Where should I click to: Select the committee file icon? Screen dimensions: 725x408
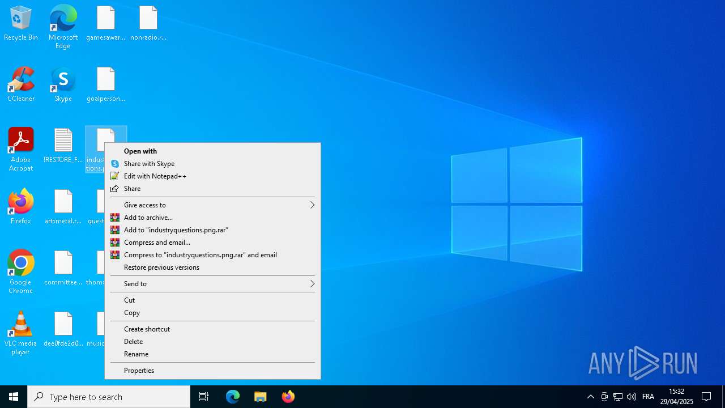tap(63, 268)
